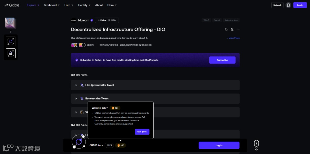This screenshot has height=154, width=310.
Task: Click Mawari's verified badge
Action: pos(92,20)
